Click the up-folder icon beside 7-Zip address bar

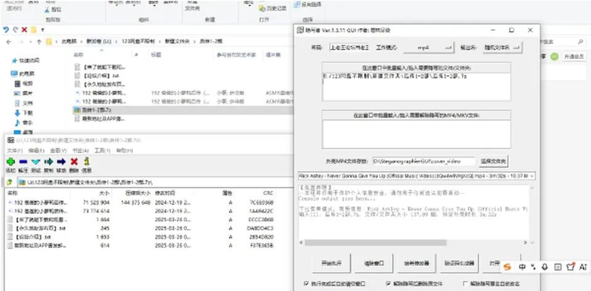[10, 182]
